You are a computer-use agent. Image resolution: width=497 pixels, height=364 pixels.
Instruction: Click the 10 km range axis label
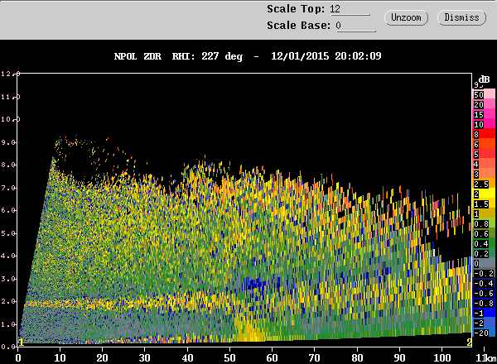pyautogui.click(x=60, y=358)
